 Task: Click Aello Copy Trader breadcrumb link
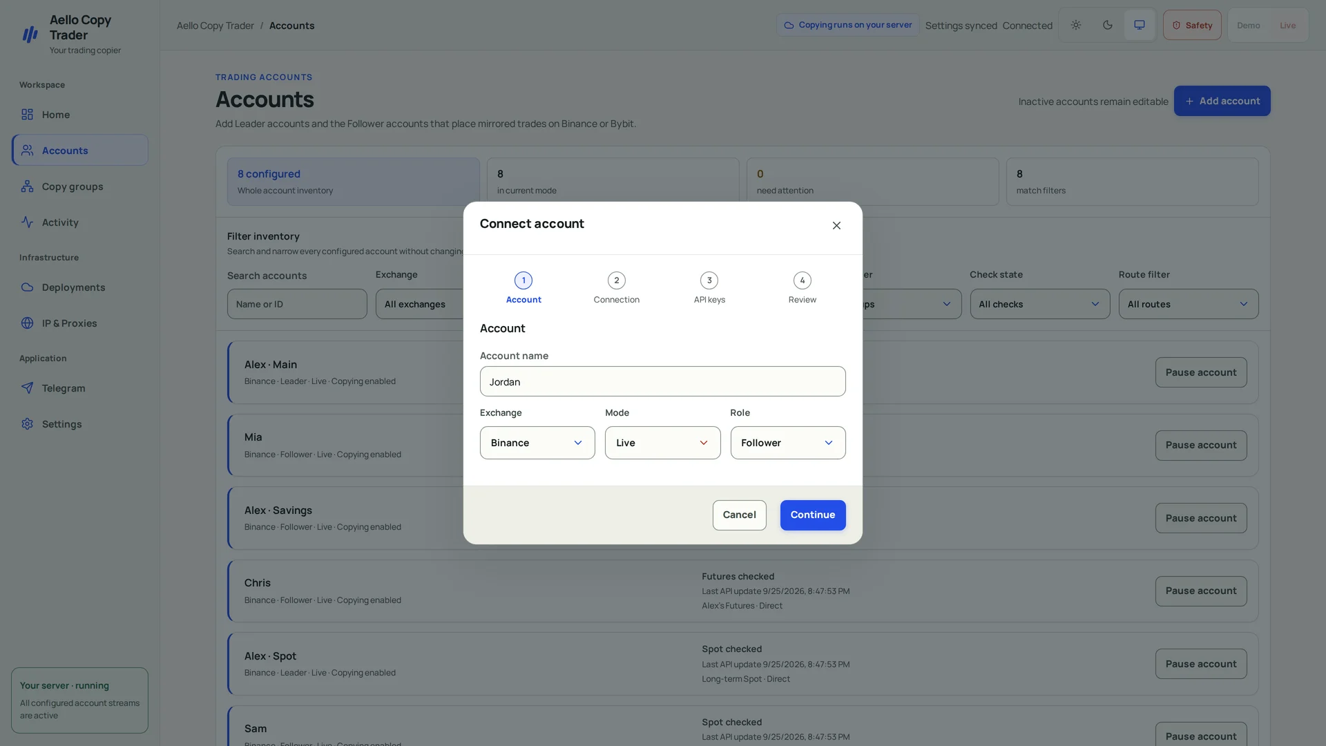coord(215,26)
